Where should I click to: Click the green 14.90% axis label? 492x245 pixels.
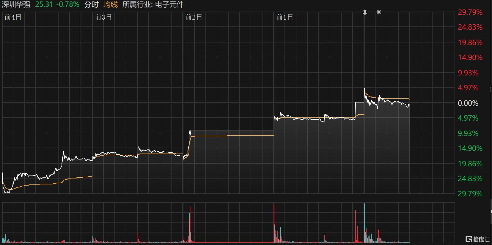pyautogui.click(x=470, y=148)
